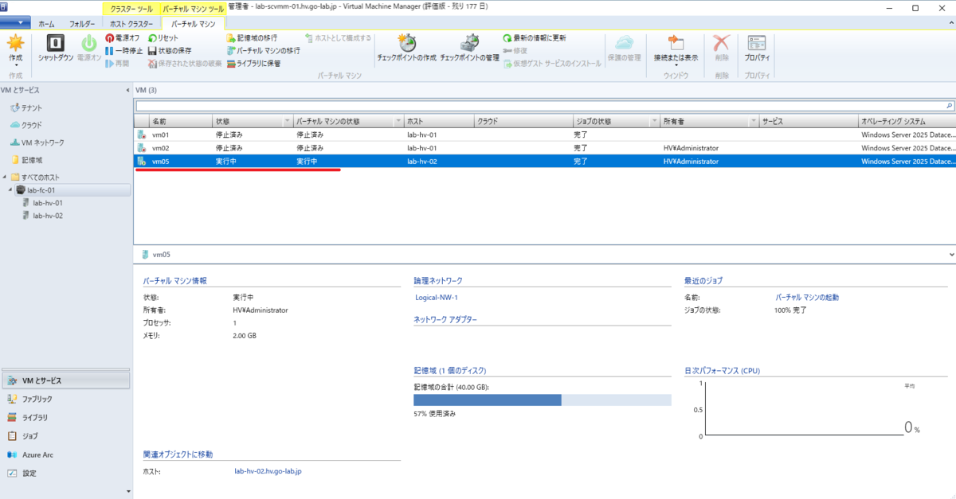Click the storage usage progress bar

click(543, 400)
